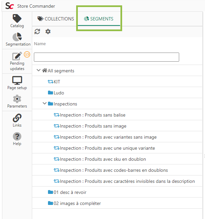Collapse the Inspections folder
Image resolution: width=205 pixels, height=219 pixels.
coord(45,104)
